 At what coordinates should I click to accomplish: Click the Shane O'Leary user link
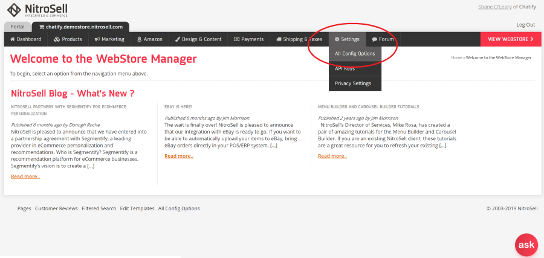coord(494,7)
